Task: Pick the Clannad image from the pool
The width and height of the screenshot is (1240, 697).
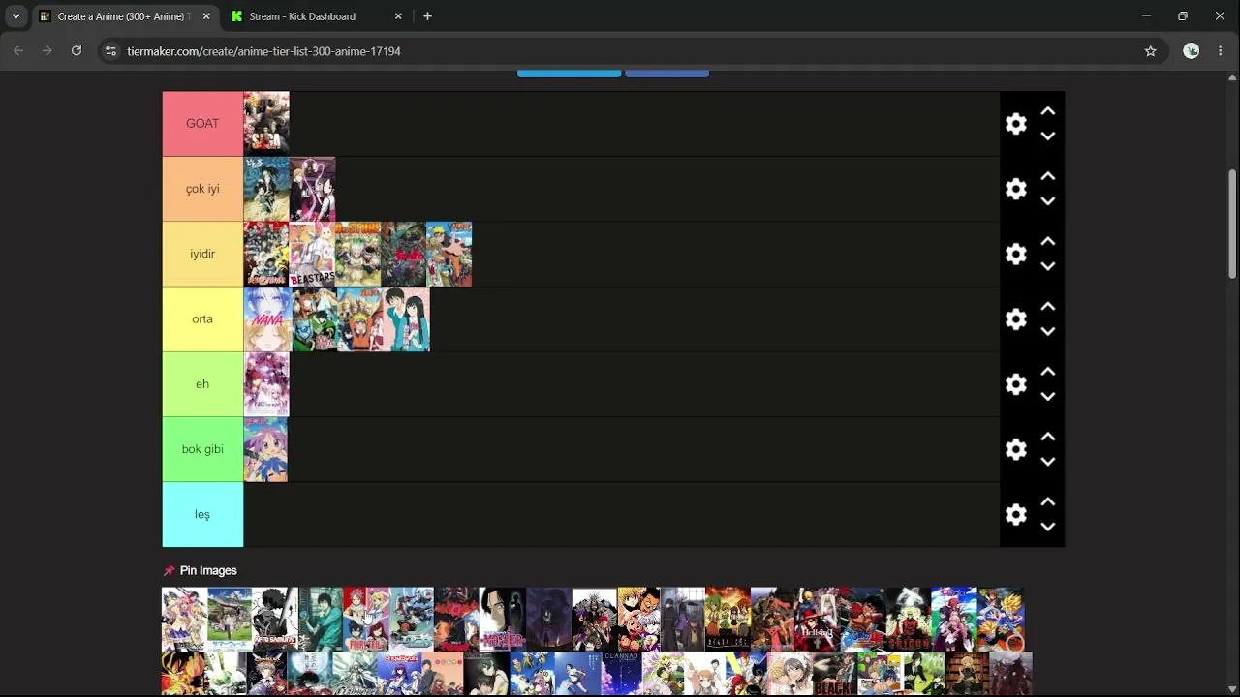Action: (x=622, y=674)
